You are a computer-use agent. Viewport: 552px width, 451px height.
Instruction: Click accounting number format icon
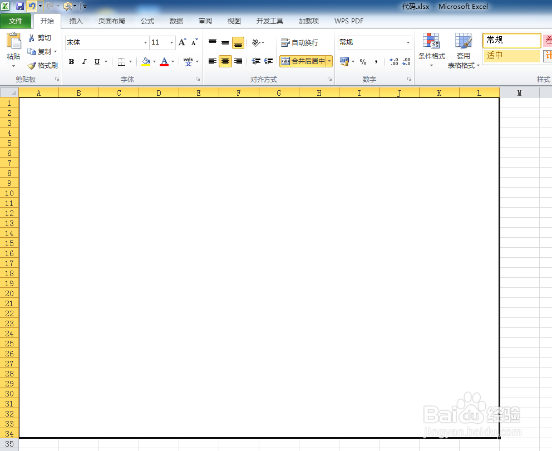pyautogui.click(x=344, y=62)
